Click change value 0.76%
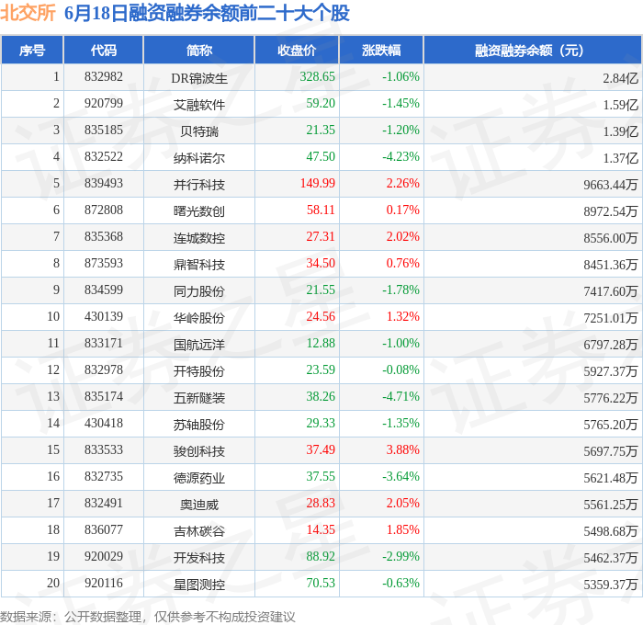This screenshot has height=625, width=643. click(402, 264)
